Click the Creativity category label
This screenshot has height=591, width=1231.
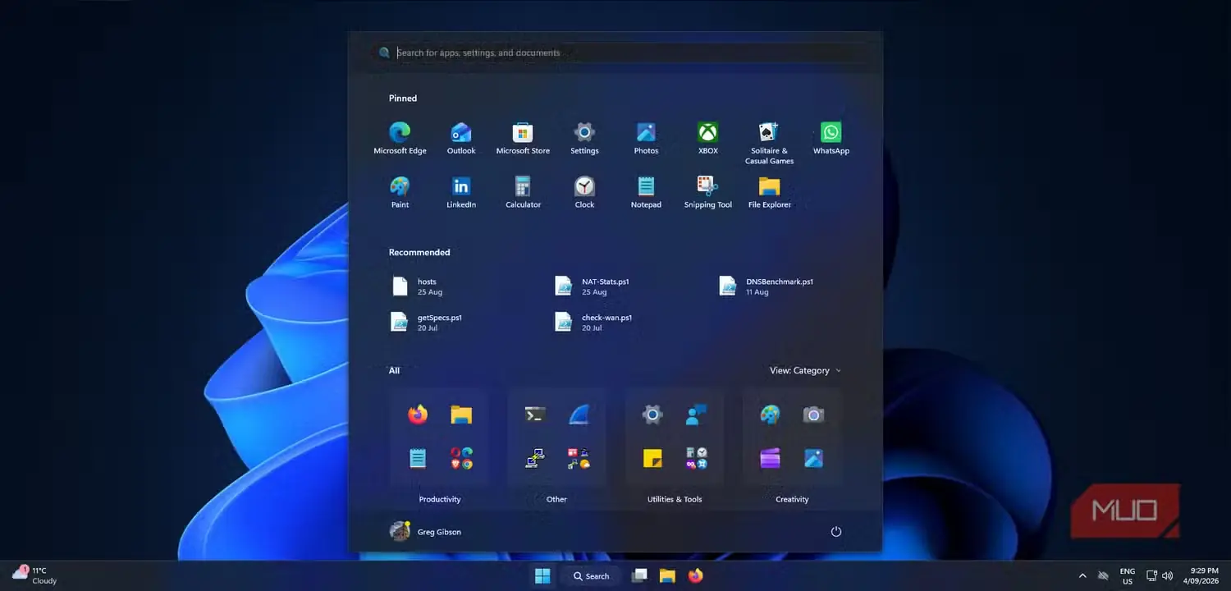coord(792,499)
